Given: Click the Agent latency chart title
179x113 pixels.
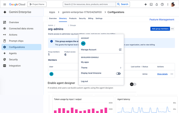Looking at the screenshot, I should (124, 99).
